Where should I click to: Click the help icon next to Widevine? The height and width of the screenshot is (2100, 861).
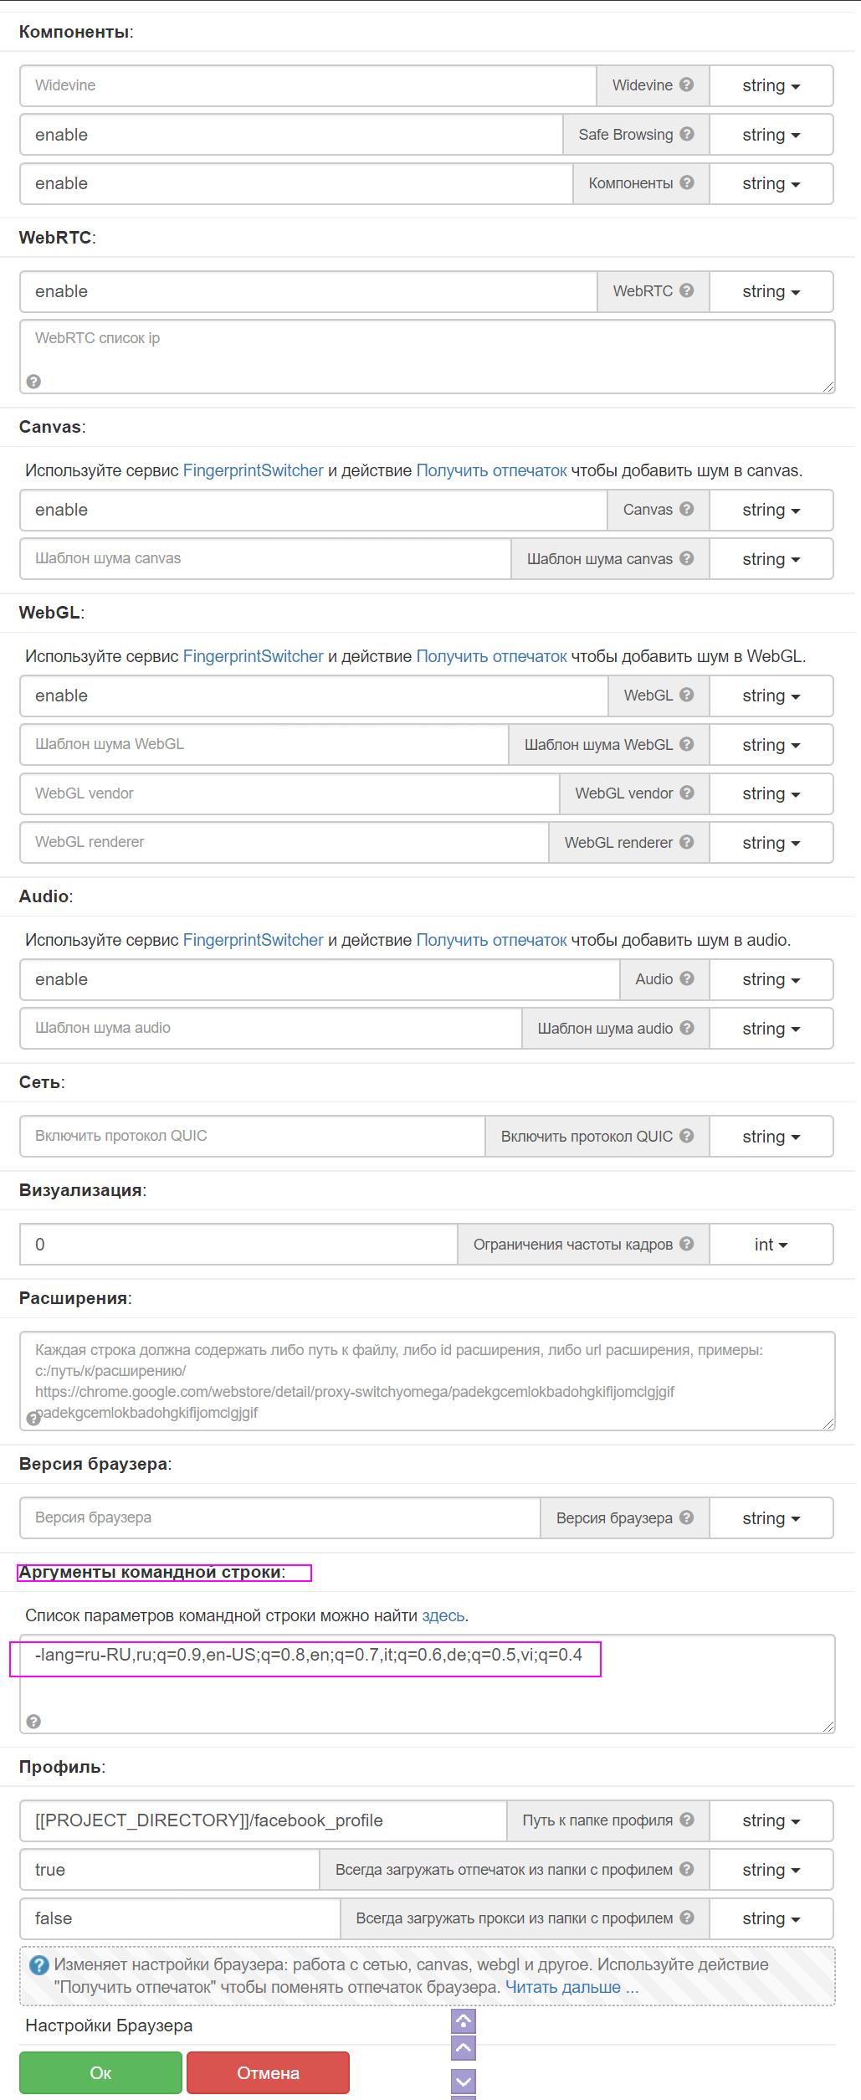686,85
